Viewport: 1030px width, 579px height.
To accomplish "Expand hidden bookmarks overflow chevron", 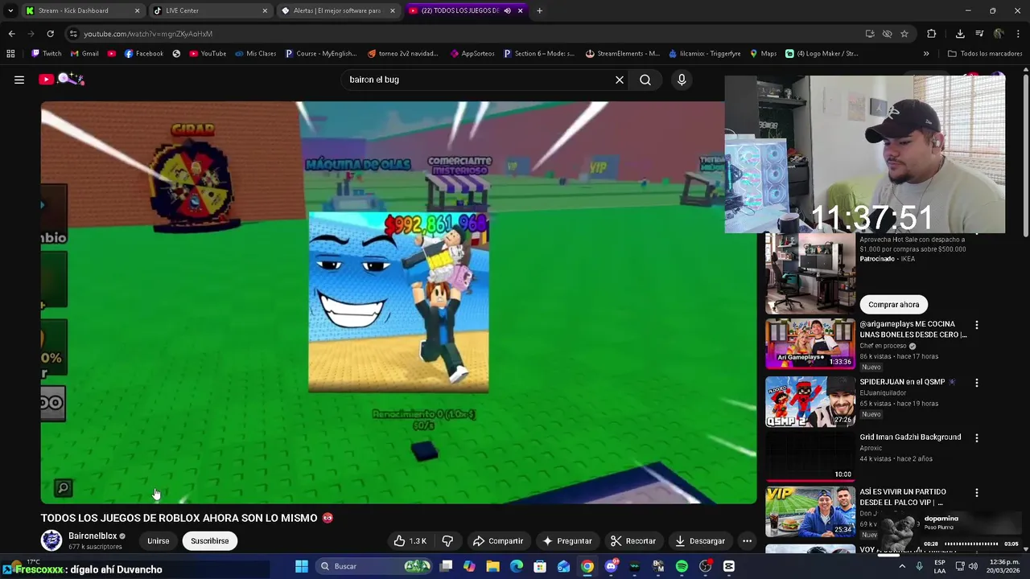I will pos(926,54).
